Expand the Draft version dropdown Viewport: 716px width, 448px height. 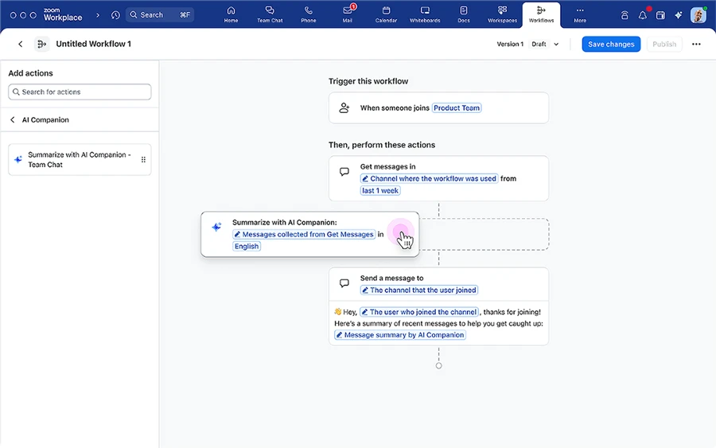click(546, 45)
